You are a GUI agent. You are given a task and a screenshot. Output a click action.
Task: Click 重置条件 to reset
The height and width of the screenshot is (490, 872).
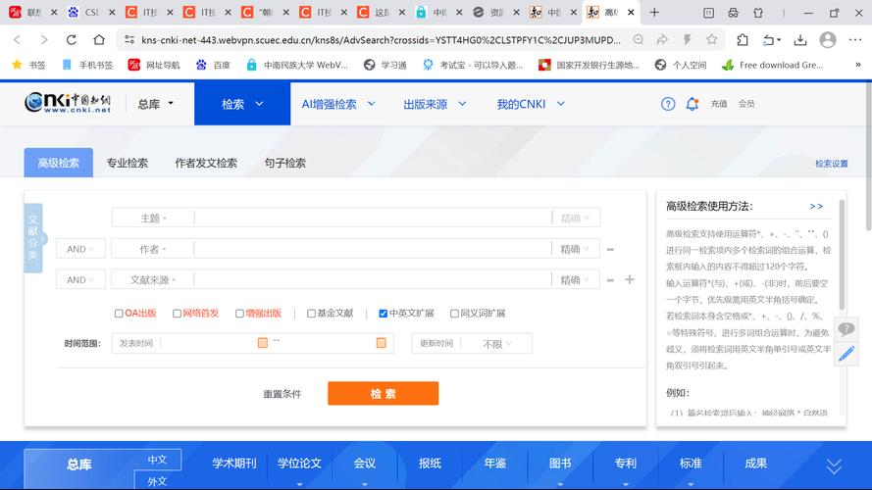pos(282,394)
